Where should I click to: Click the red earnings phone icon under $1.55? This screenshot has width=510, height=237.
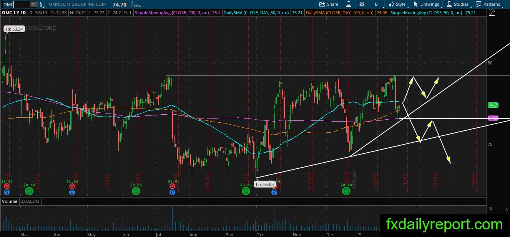7,186
